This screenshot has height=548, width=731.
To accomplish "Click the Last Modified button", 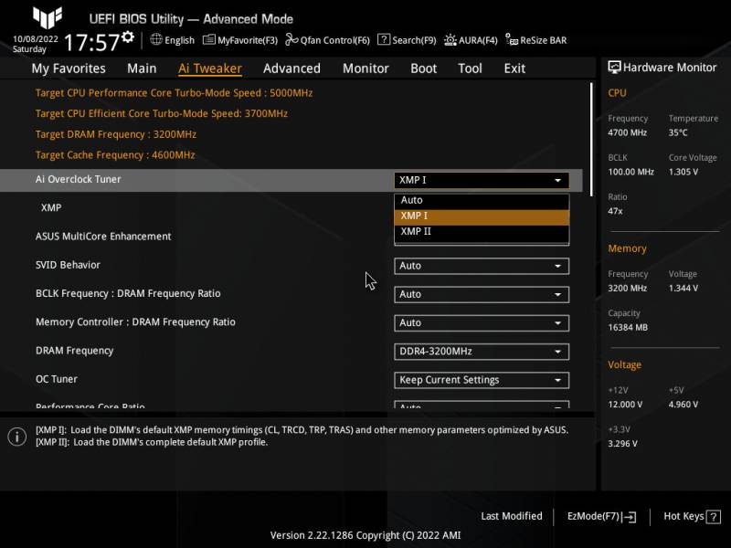I will pyautogui.click(x=512, y=516).
